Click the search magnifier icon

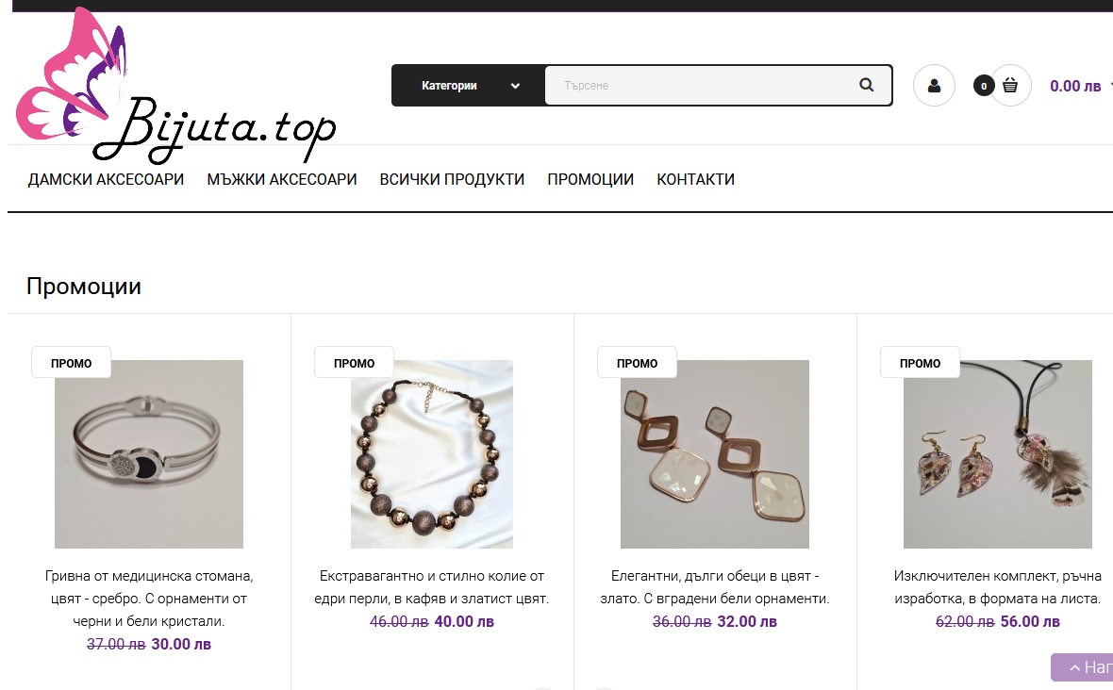pos(866,85)
